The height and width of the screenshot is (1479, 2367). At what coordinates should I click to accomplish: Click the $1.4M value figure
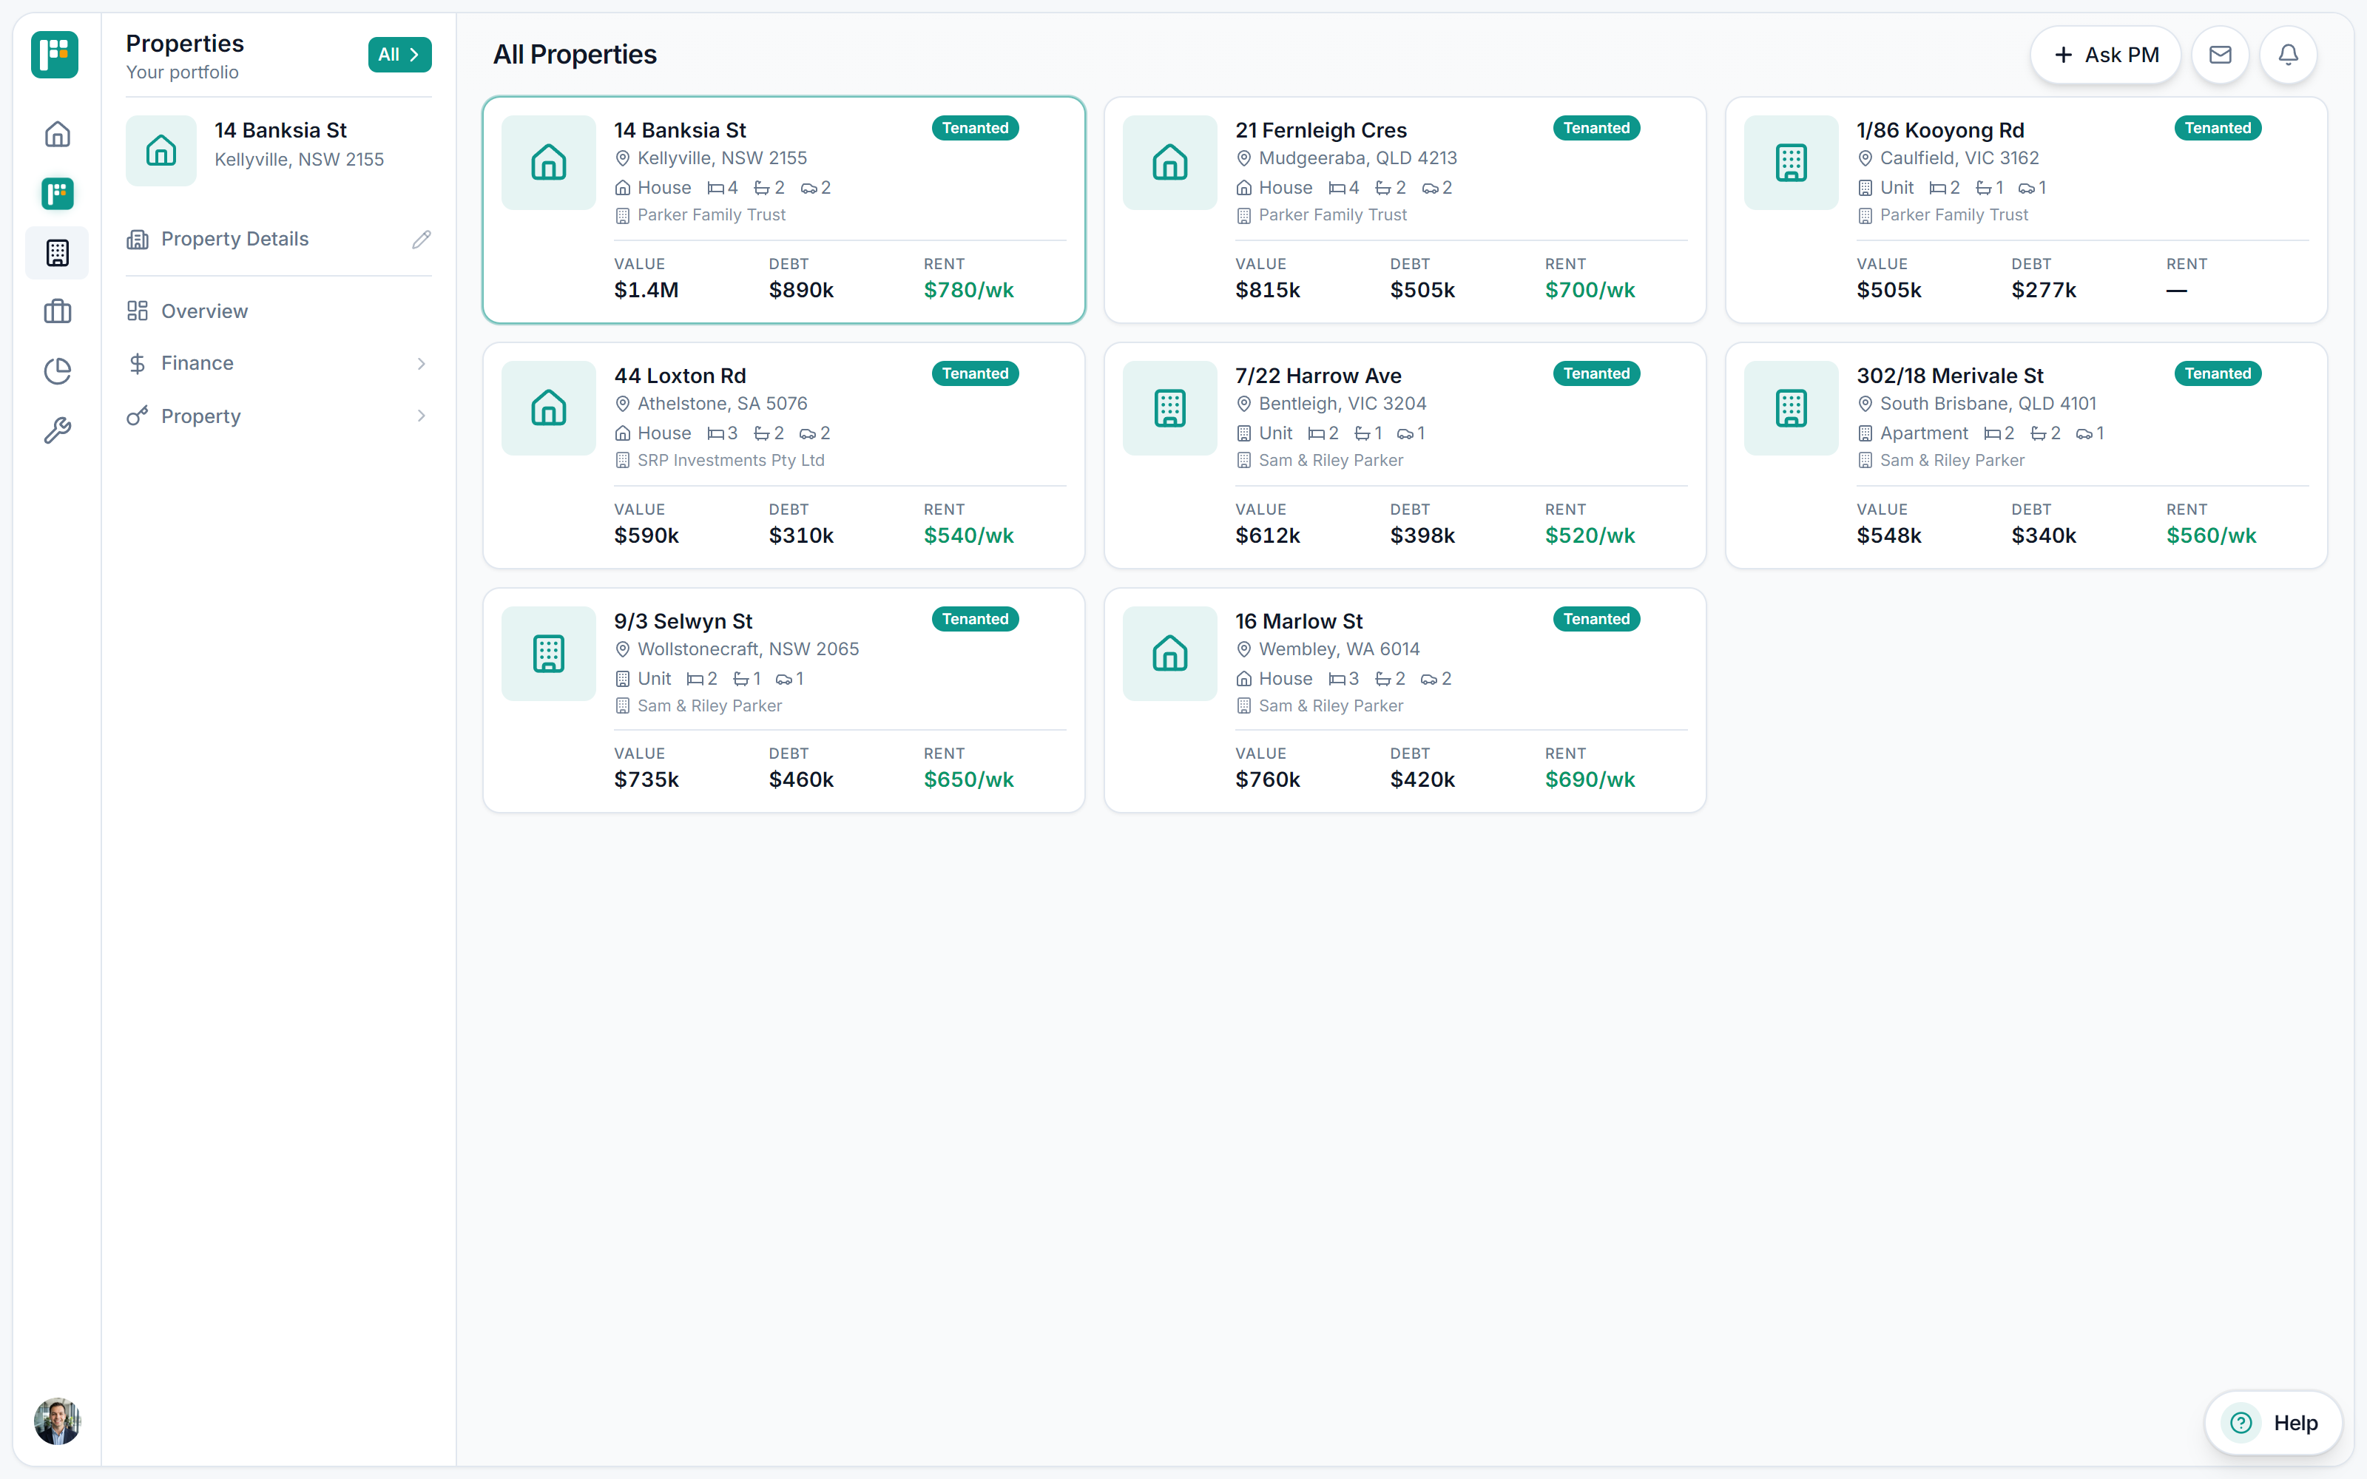(646, 291)
